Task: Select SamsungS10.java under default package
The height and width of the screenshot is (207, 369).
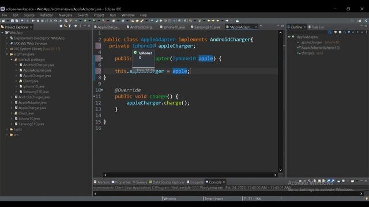Action: 36,92
